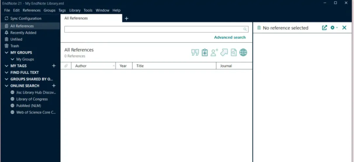Open the Edit menu
The height and width of the screenshot is (162, 354).
16,10
